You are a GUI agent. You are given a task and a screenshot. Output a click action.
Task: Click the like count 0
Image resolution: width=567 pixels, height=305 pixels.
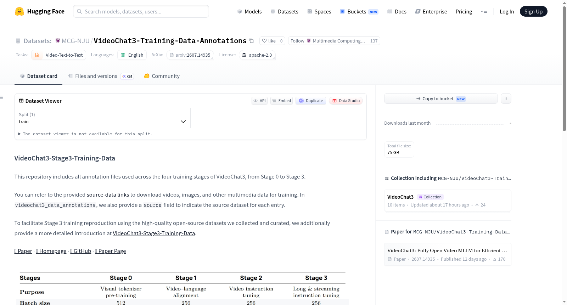pyautogui.click(x=281, y=41)
